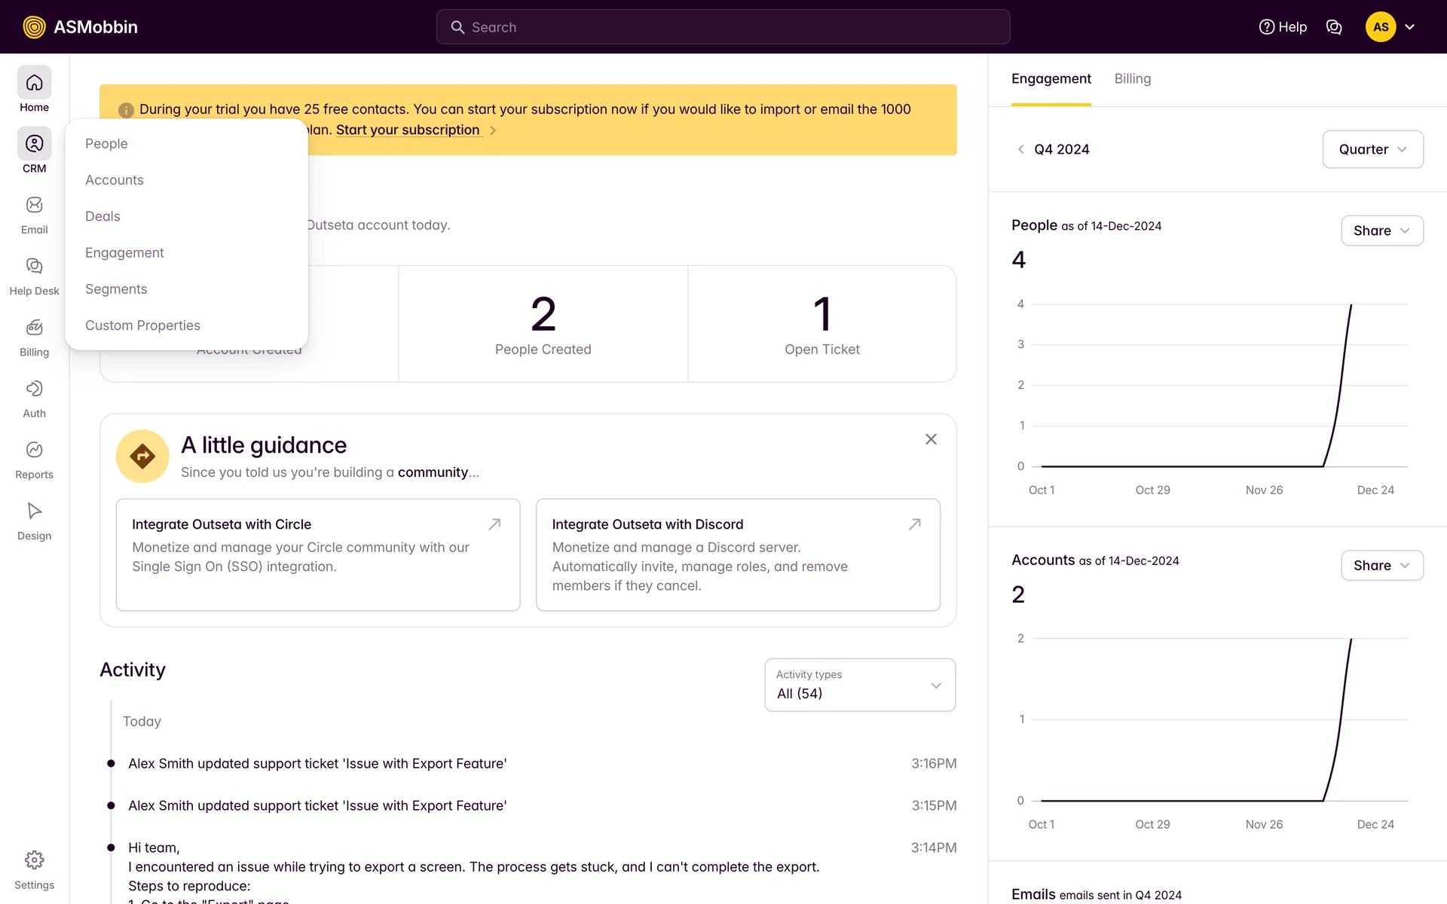Switch to the Billing tab

click(1132, 78)
